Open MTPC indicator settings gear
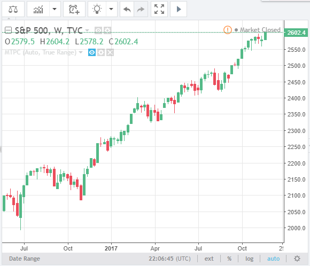This screenshot has height=266, width=310. [x=101, y=52]
